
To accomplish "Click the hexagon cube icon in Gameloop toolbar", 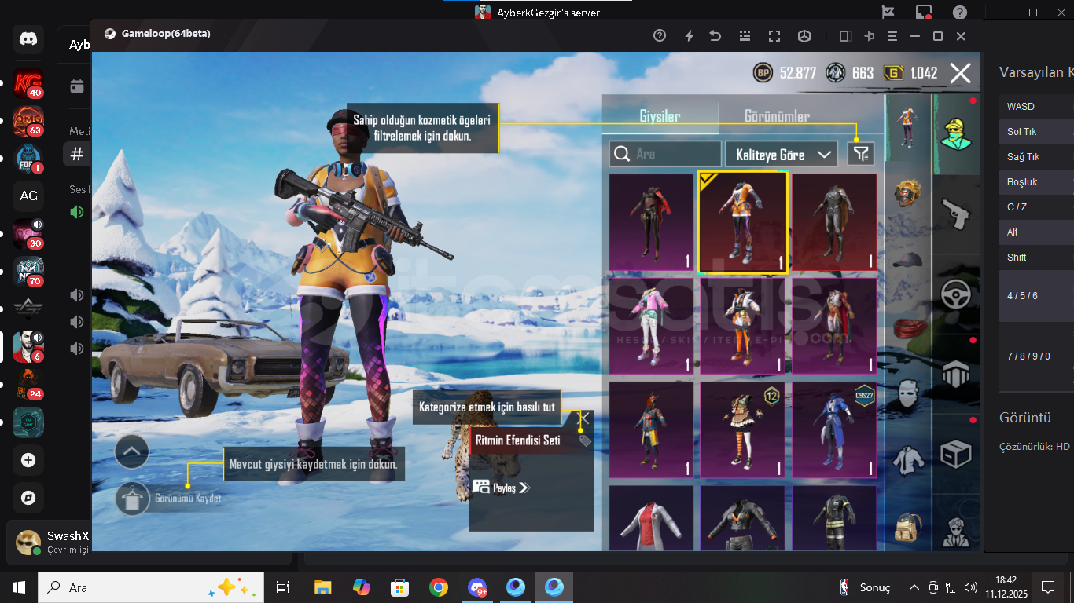I will point(804,35).
